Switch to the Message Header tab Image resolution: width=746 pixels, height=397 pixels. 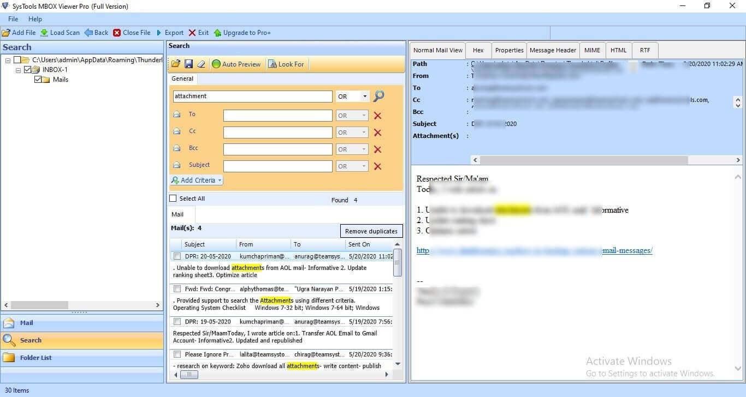tap(553, 50)
